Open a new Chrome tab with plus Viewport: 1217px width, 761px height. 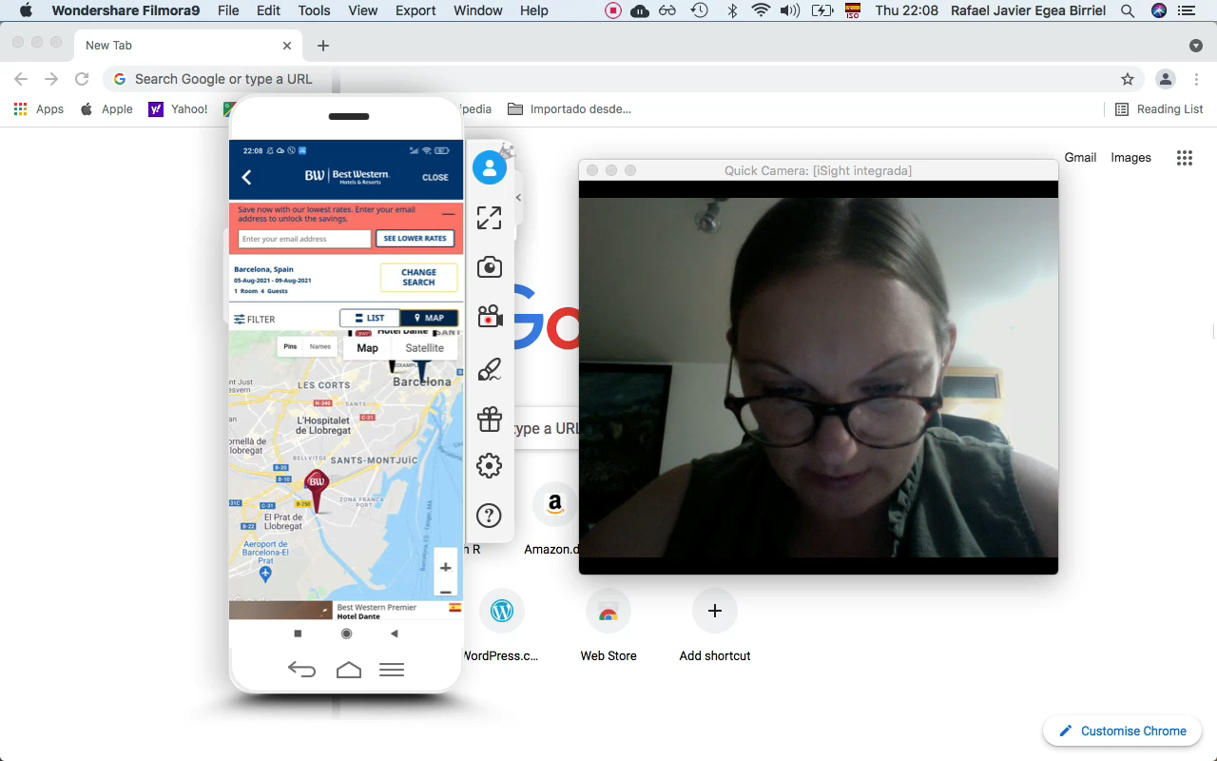tap(323, 46)
